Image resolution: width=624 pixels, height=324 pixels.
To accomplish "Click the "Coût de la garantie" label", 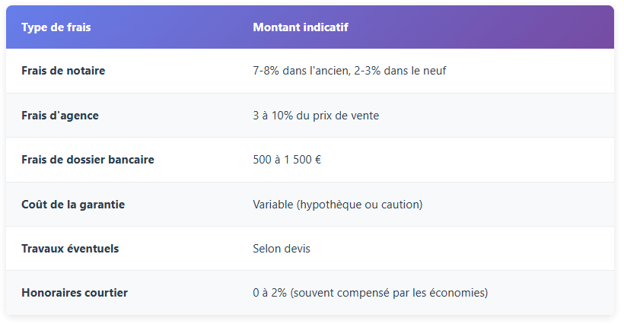I will tap(73, 205).
